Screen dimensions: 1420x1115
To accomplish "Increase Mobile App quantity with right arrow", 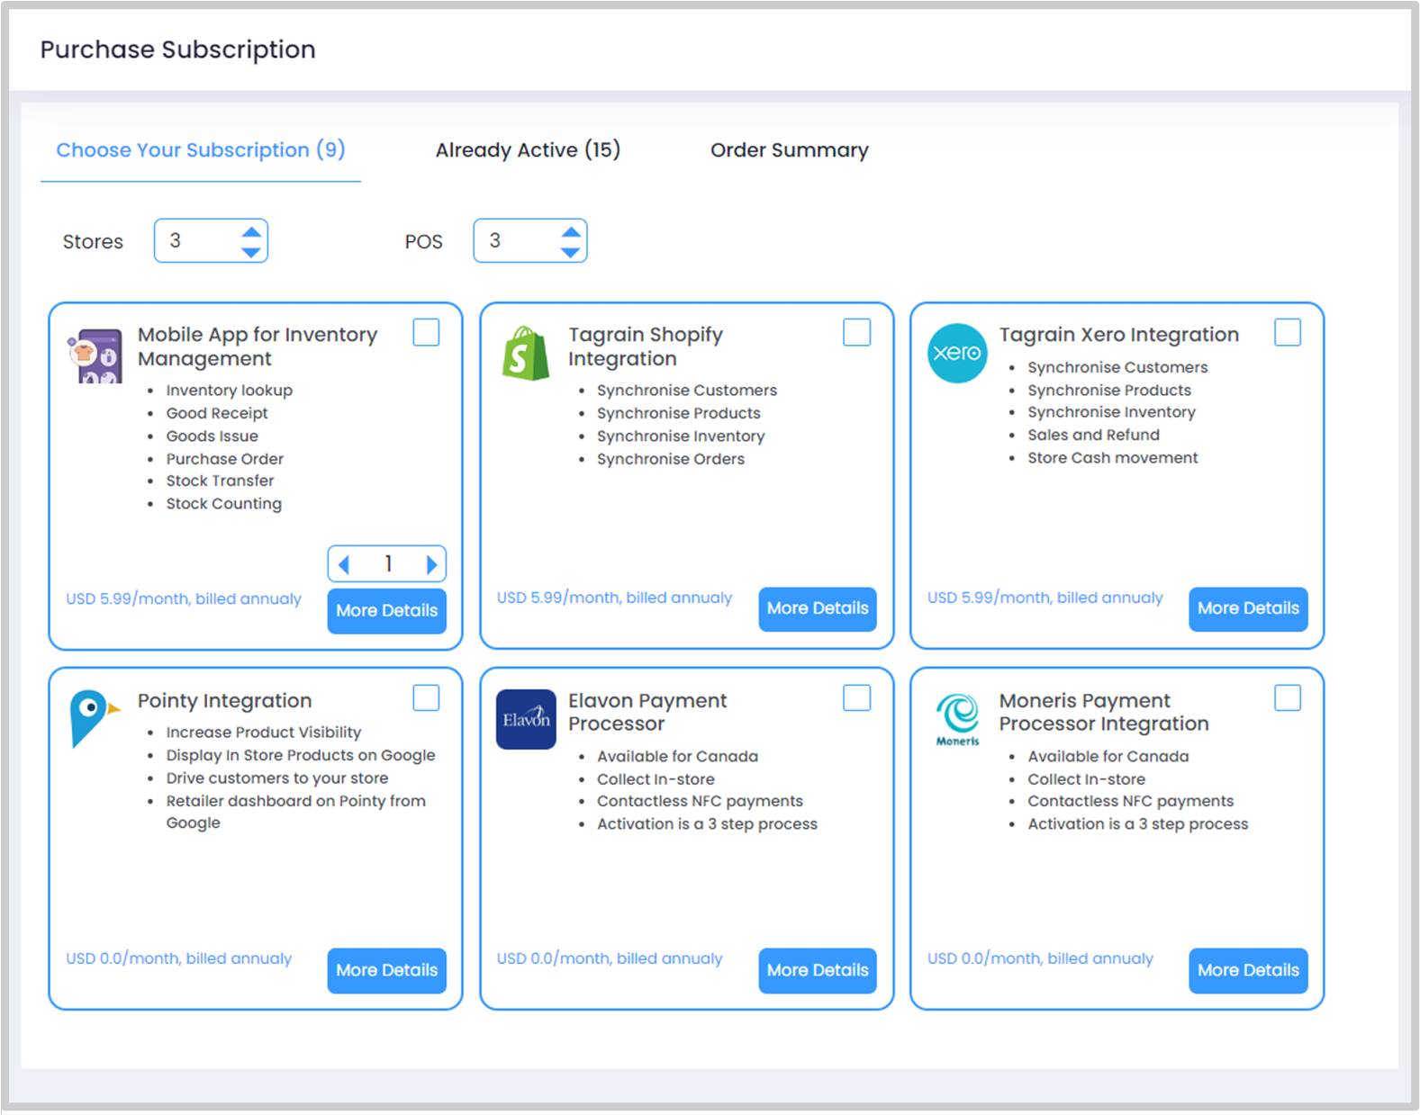I will point(431,564).
